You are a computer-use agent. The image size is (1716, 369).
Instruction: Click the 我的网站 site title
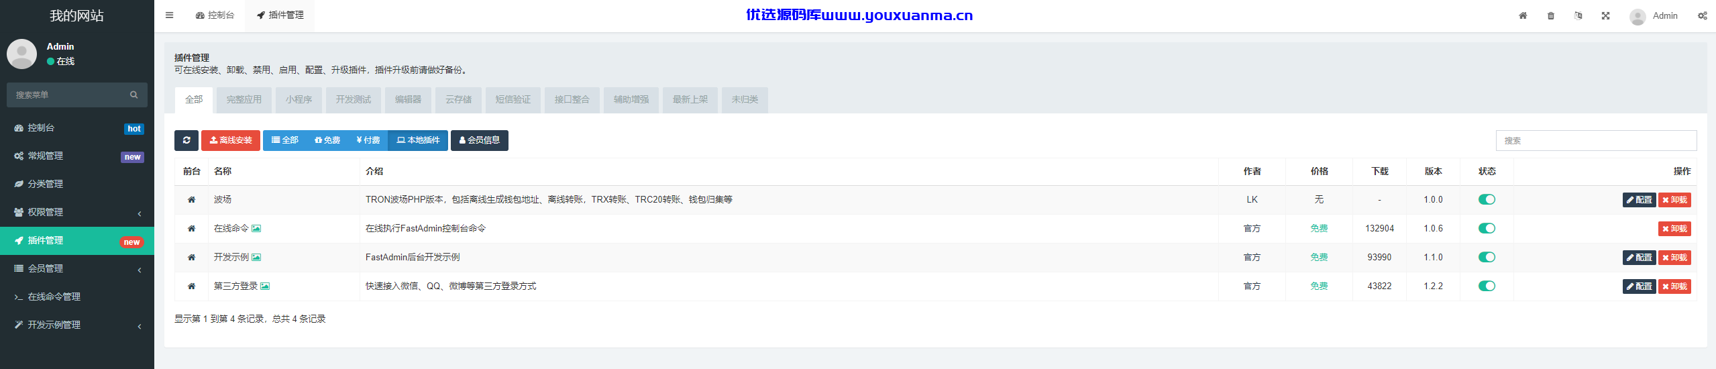click(76, 15)
